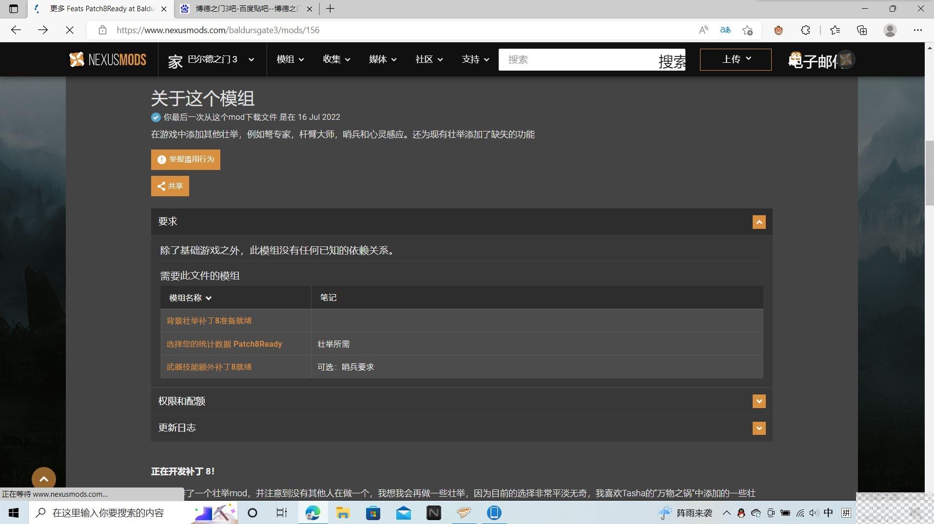
Task: Open the browser profile avatar
Action: (890, 30)
